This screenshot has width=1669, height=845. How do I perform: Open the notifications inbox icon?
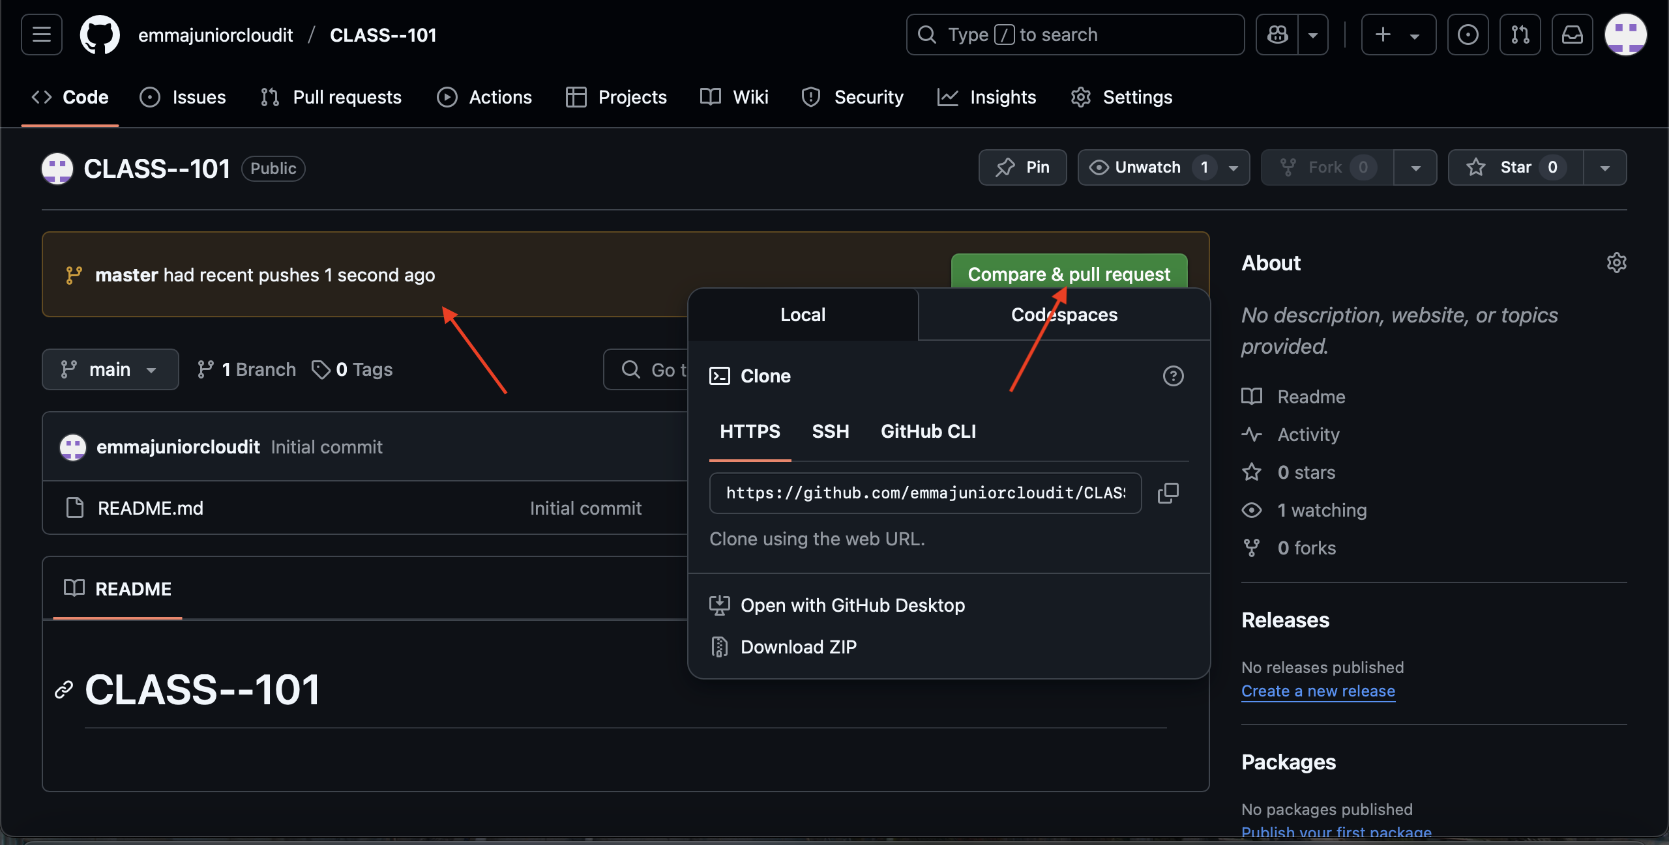[x=1572, y=35]
